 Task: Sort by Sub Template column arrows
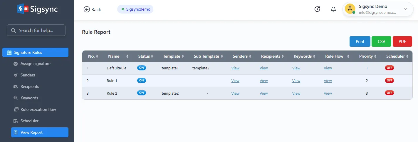coord(222,56)
